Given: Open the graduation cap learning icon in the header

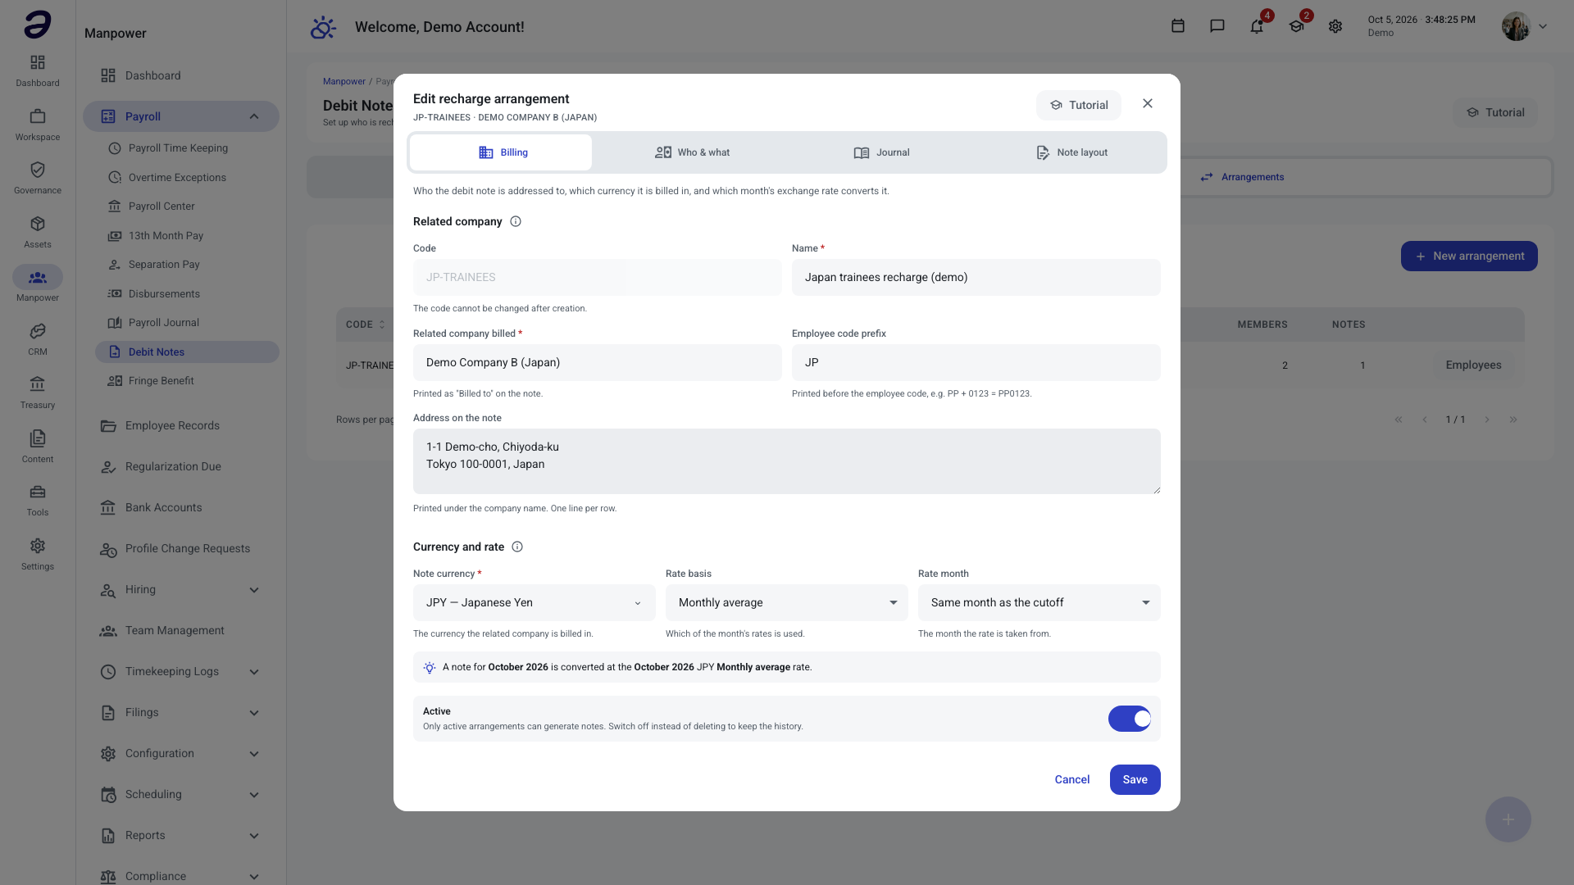Looking at the screenshot, I should coord(1296,26).
